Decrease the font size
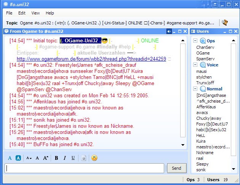This screenshot has width=240, height=185. click(x=29, y=158)
